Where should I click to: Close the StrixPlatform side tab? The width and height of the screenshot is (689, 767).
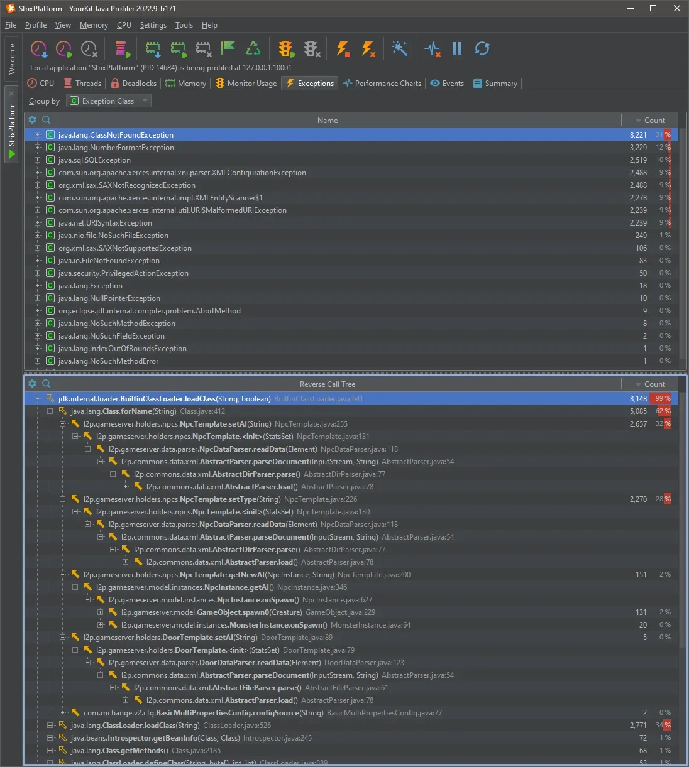click(11, 94)
